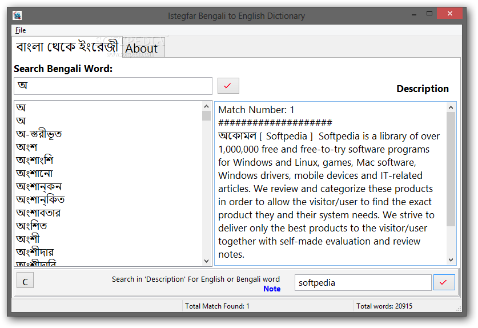Select the word অ-স্তরীভূত in the list
This screenshot has width=478, height=328.
(x=39, y=134)
